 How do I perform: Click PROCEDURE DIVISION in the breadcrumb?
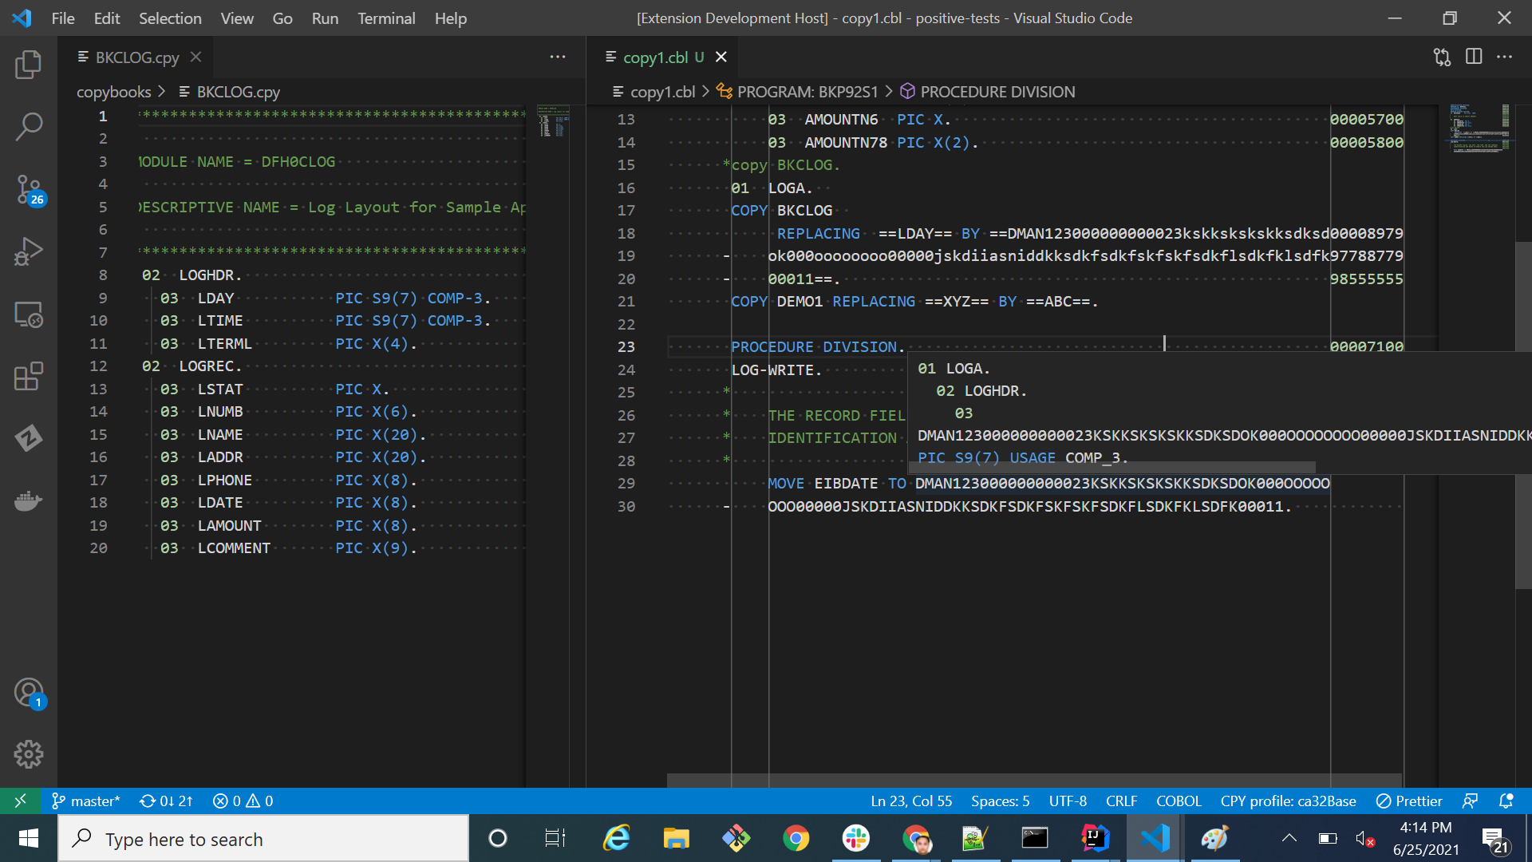(x=997, y=92)
